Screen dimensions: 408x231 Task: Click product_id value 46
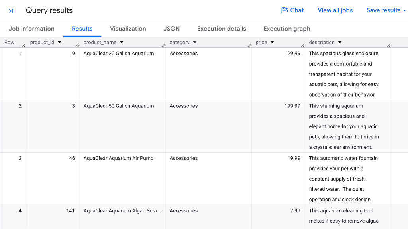[x=72, y=158]
